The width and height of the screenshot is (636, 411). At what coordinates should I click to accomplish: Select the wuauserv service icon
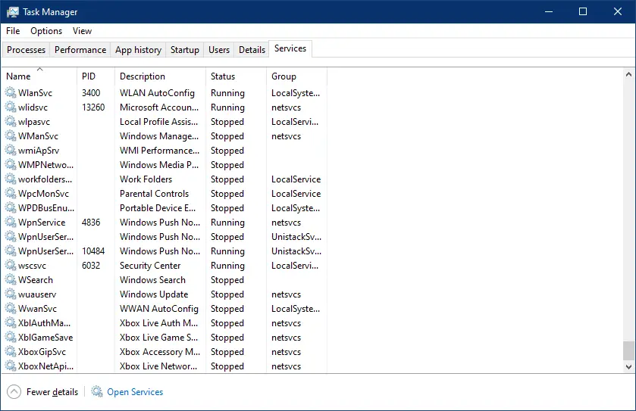[11, 294]
